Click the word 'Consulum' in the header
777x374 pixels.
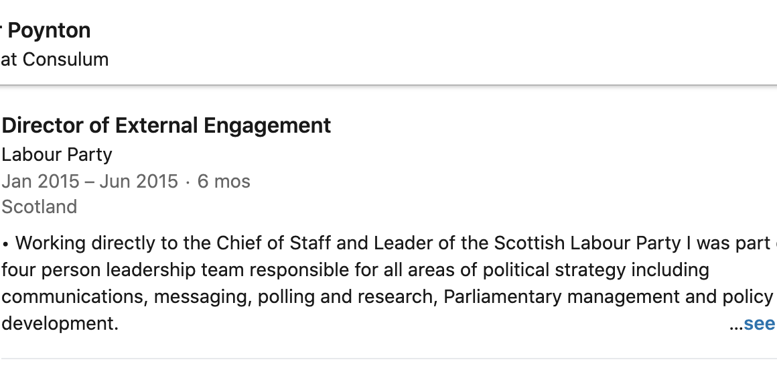[66, 59]
